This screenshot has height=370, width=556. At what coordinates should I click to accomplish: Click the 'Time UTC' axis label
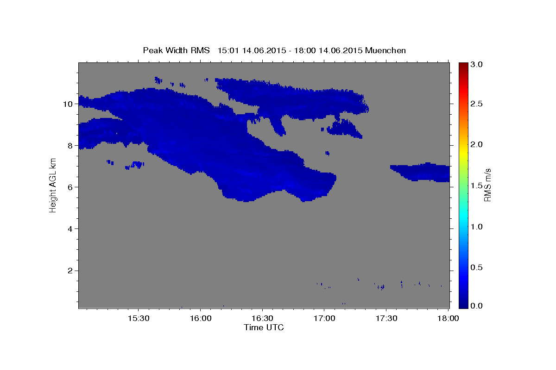(x=264, y=327)
